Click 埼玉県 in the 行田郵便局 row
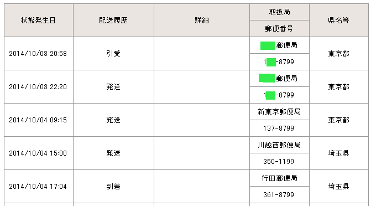Screen dimensions: 371x206 click(339, 186)
